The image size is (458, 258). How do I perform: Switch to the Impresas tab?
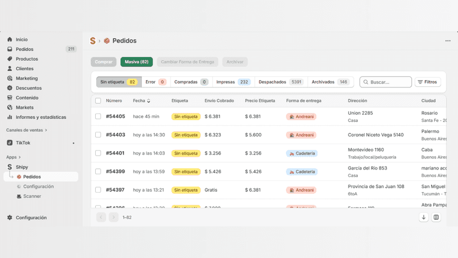click(233, 82)
